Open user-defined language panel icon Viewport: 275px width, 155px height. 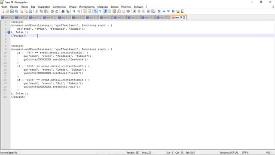pyautogui.click(x=110, y=12)
